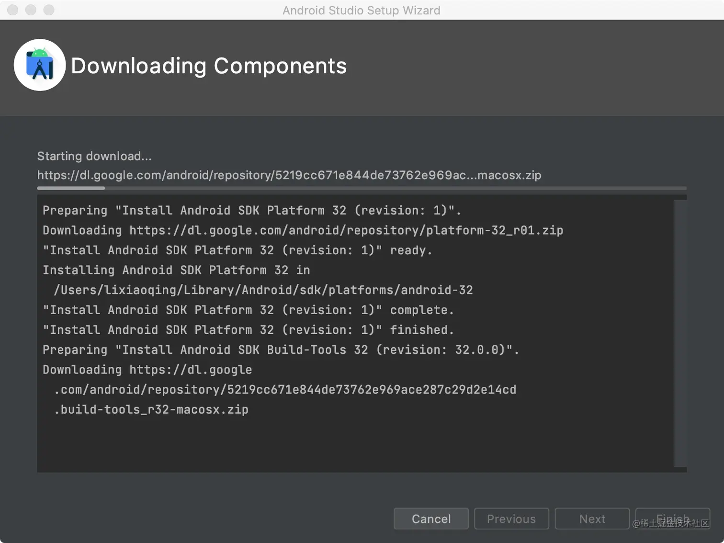
Task: Click the log panel vertical scrollbar
Action: point(680,333)
